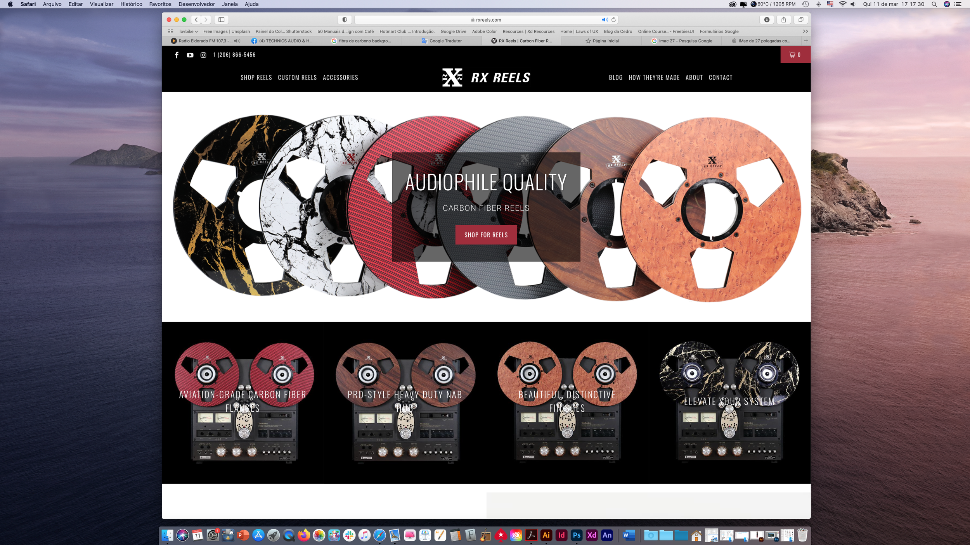Launch Adobe Photoshop from the Dock
970x545 pixels.
(x=577, y=535)
